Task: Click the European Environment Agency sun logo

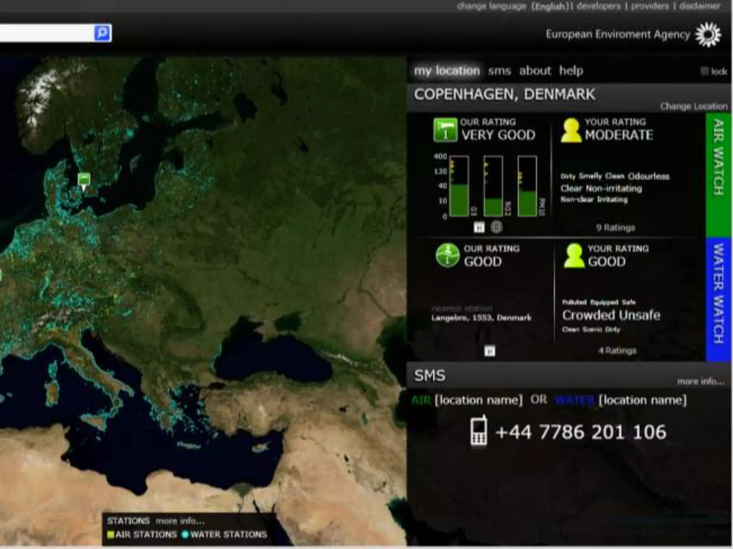Action: click(x=708, y=35)
